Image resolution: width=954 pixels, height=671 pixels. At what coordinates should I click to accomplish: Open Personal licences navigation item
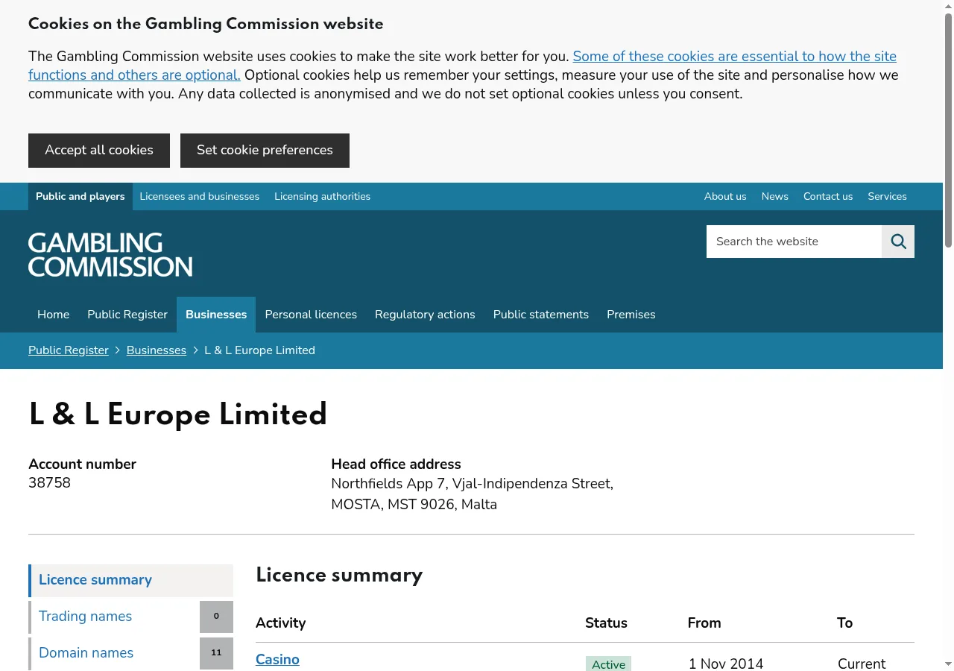[311, 315]
